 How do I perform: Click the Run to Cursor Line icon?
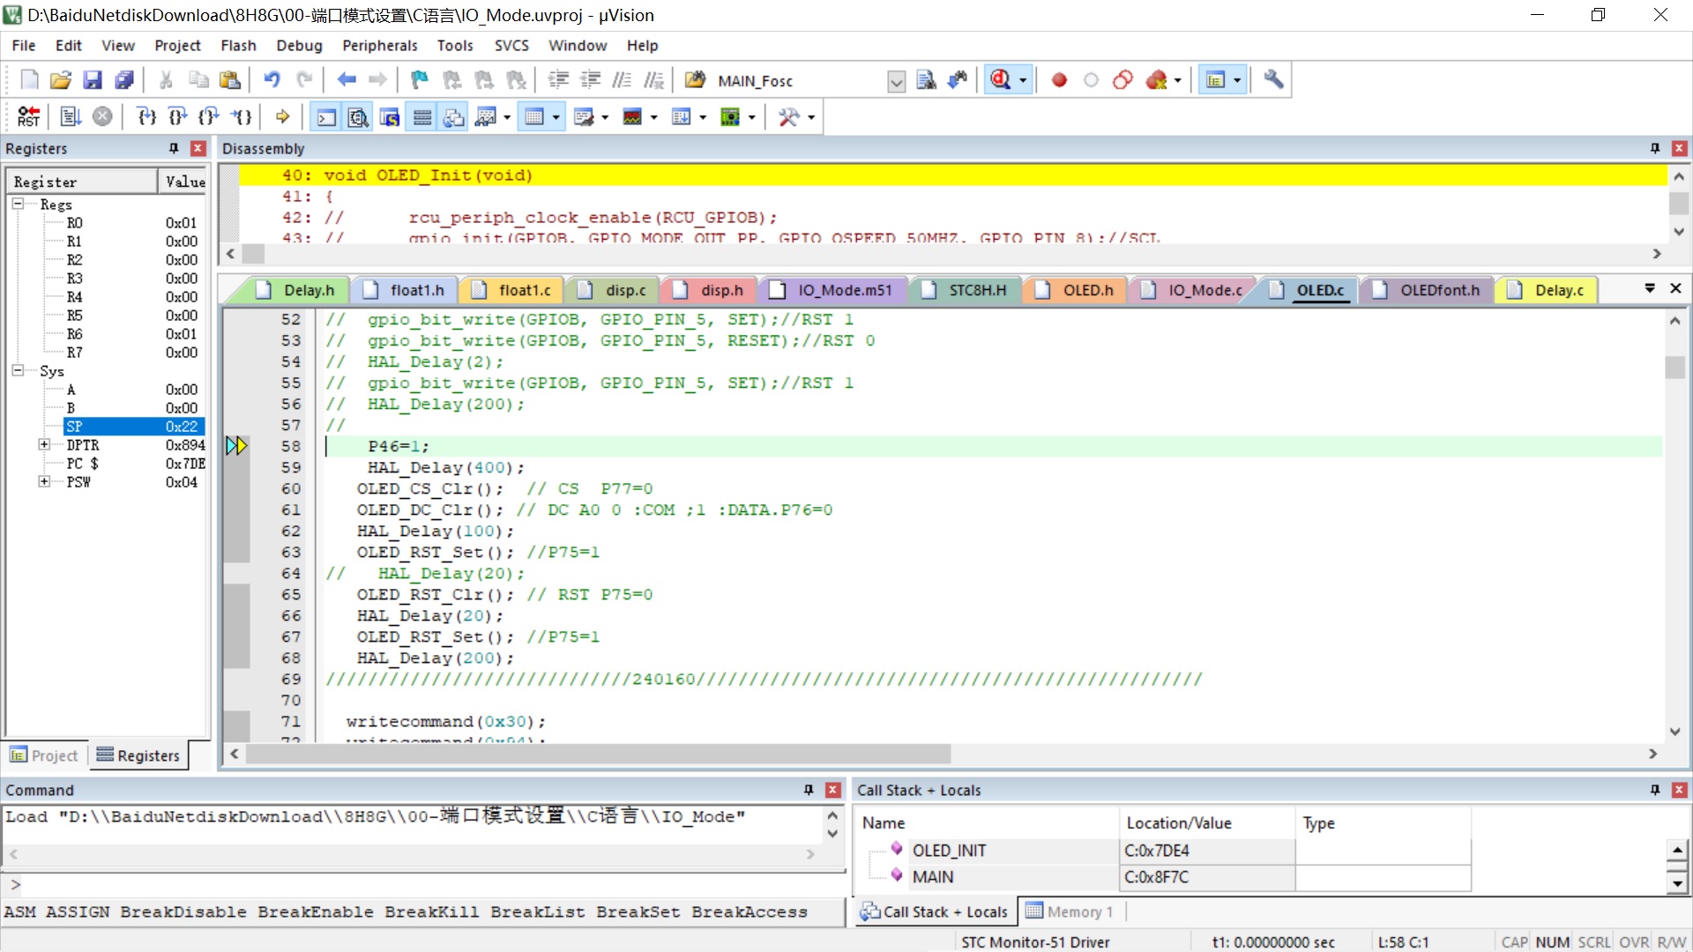click(x=241, y=116)
